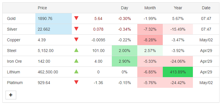The height and width of the screenshot is (104, 221).
Task: Click the plus button to add a commodity
Action: tap(11, 95)
